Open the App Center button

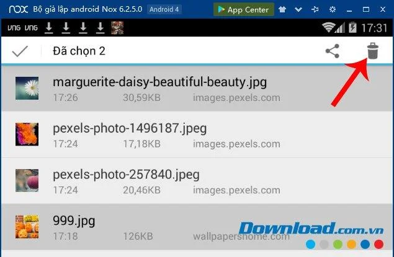click(244, 9)
